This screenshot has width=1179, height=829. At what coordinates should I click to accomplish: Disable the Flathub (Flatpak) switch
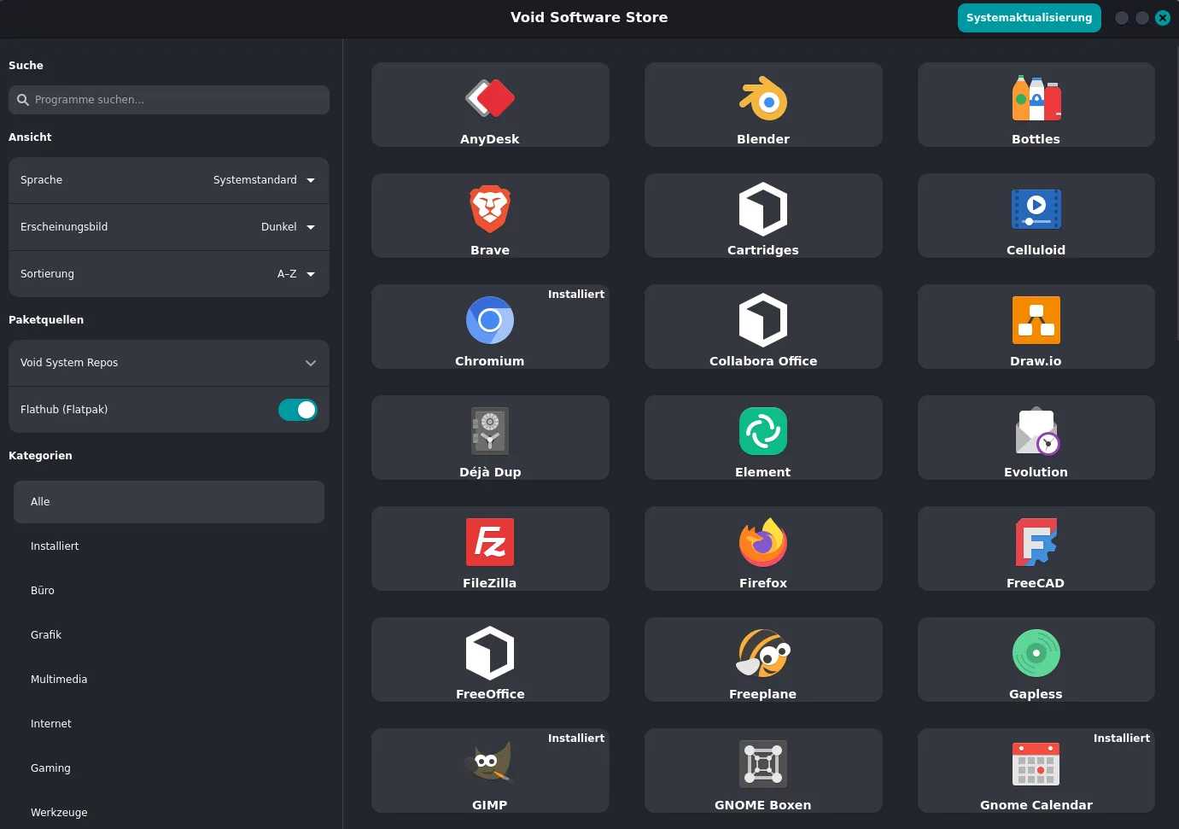(x=297, y=410)
